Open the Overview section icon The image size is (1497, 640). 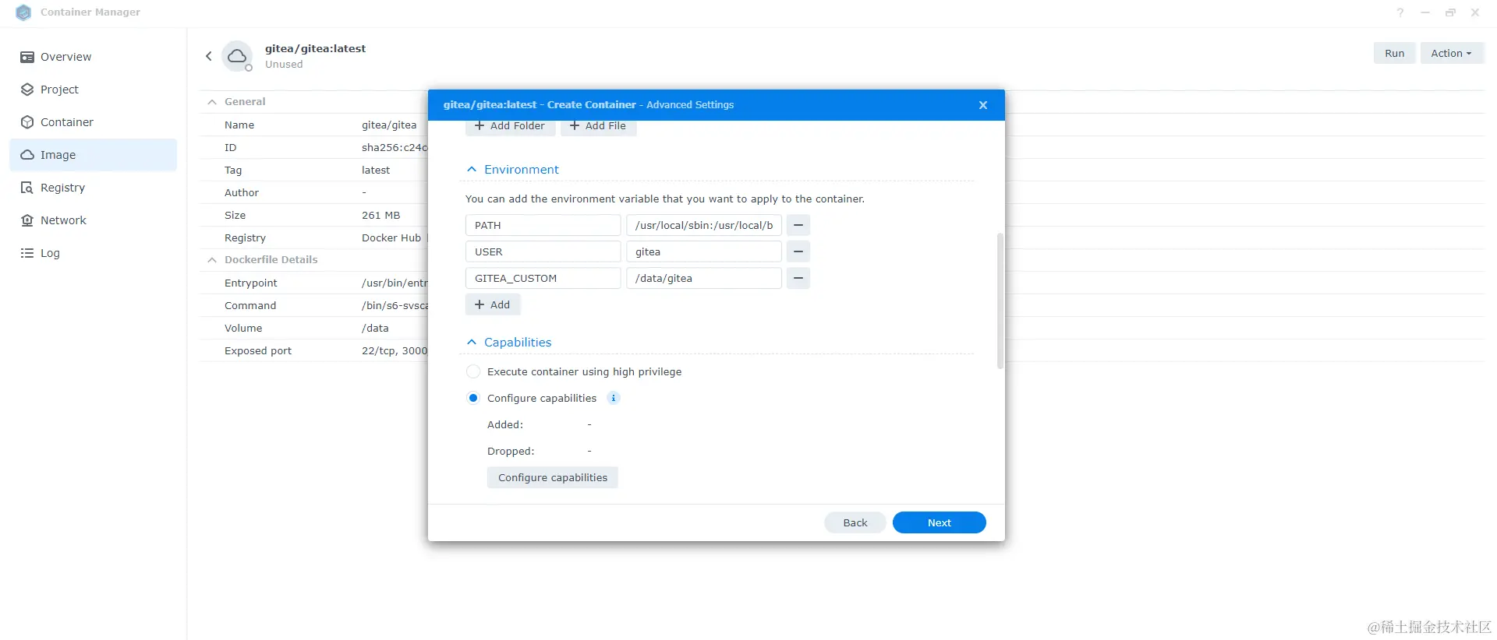27,57
